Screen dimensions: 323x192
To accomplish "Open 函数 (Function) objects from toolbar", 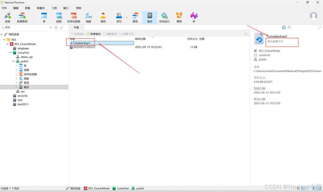I will click(x=88, y=18).
